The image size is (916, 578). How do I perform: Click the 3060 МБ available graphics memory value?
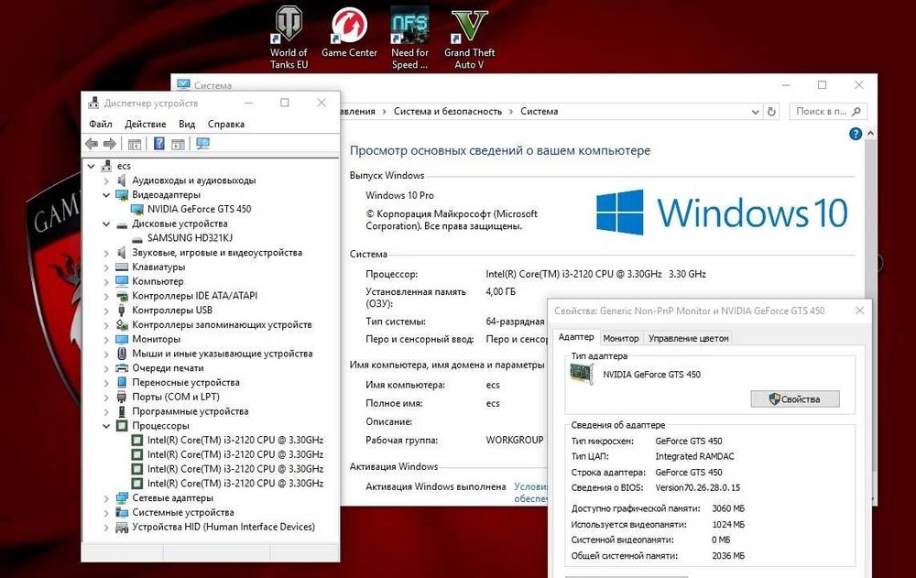pyautogui.click(x=728, y=508)
